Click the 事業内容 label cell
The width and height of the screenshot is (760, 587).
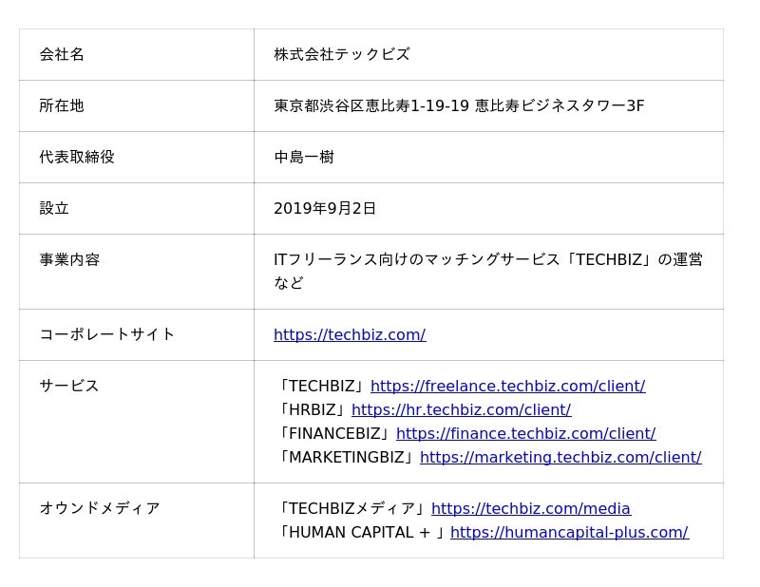click(x=137, y=272)
